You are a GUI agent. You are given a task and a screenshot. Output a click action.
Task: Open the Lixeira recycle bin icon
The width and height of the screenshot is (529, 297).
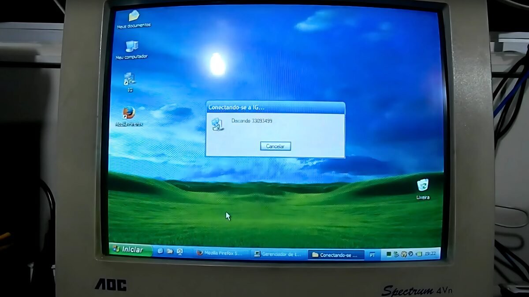pos(423,189)
